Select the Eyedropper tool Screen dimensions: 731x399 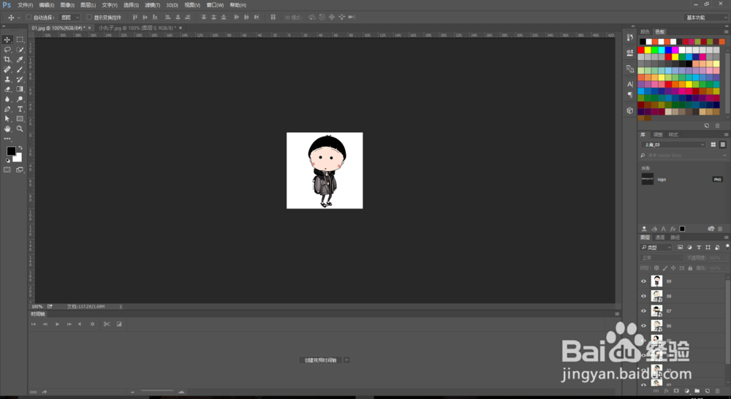click(20, 59)
